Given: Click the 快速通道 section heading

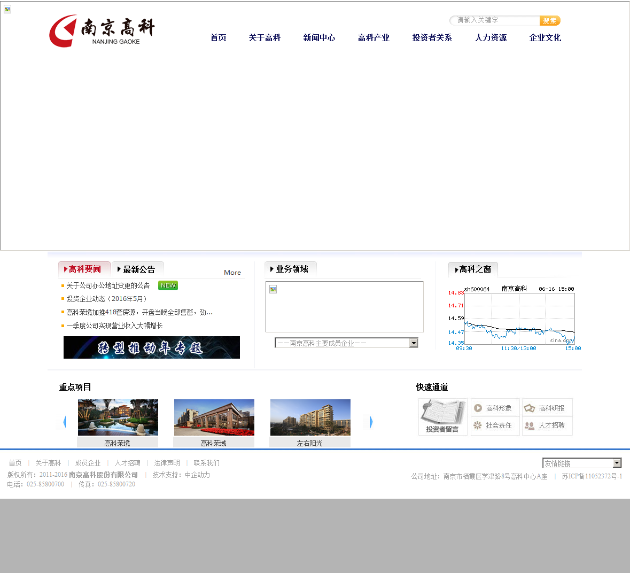Looking at the screenshot, I should click(432, 387).
